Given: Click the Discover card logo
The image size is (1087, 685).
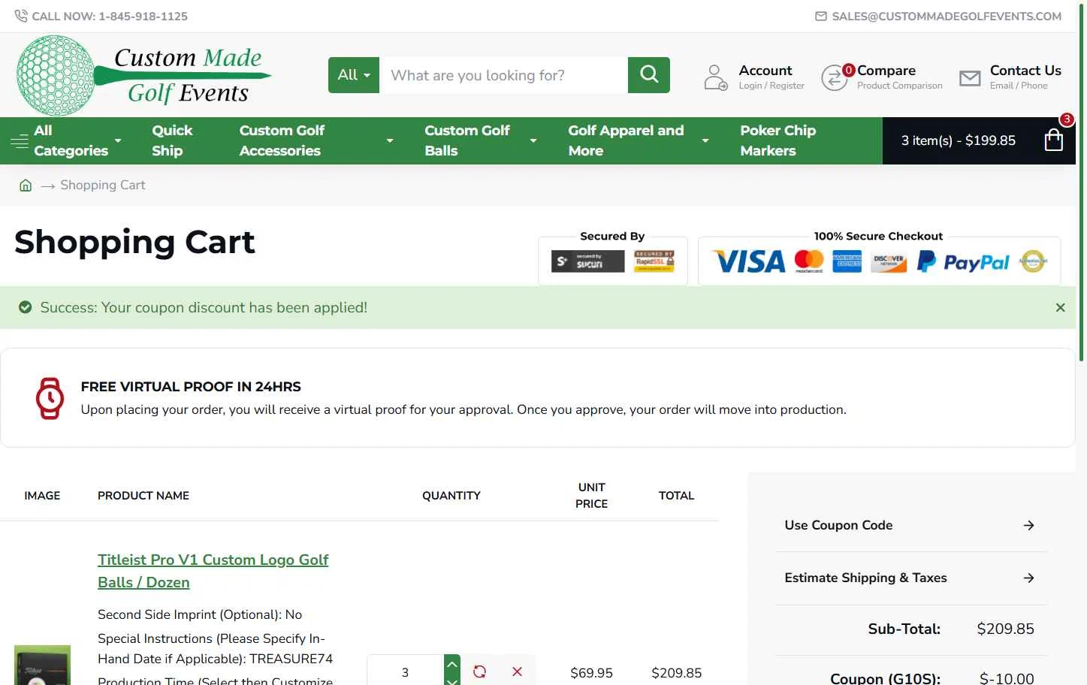Looking at the screenshot, I should tap(889, 261).
